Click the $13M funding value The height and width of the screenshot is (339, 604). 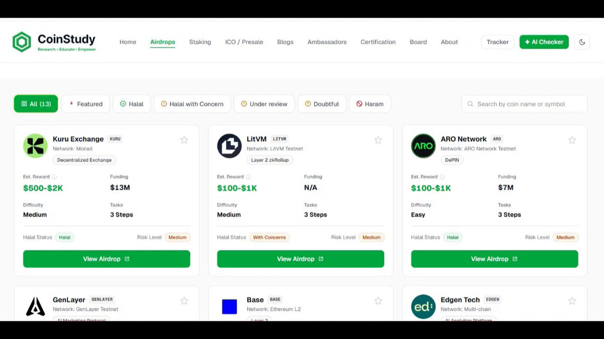click(x=120, y=188)
